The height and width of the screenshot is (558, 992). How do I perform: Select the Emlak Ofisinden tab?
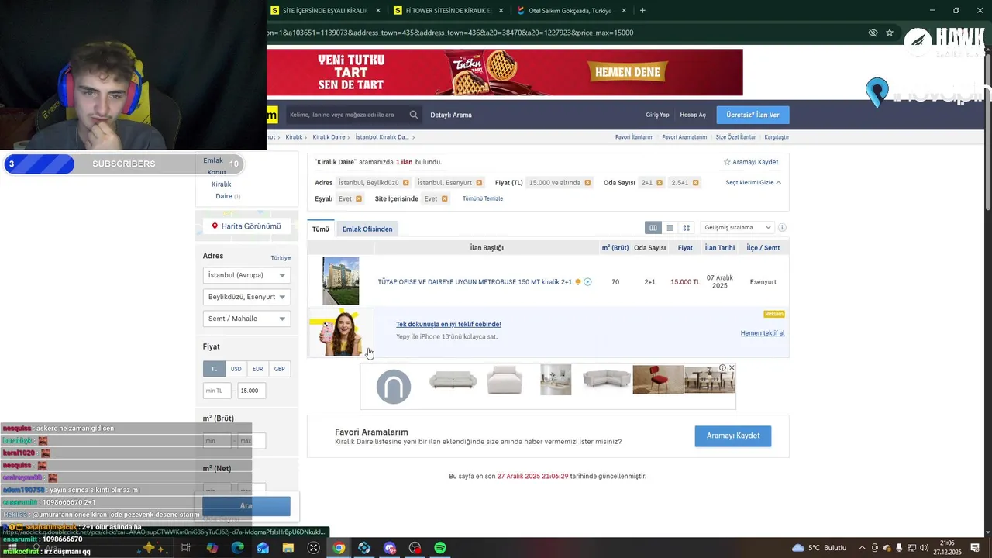367,229
